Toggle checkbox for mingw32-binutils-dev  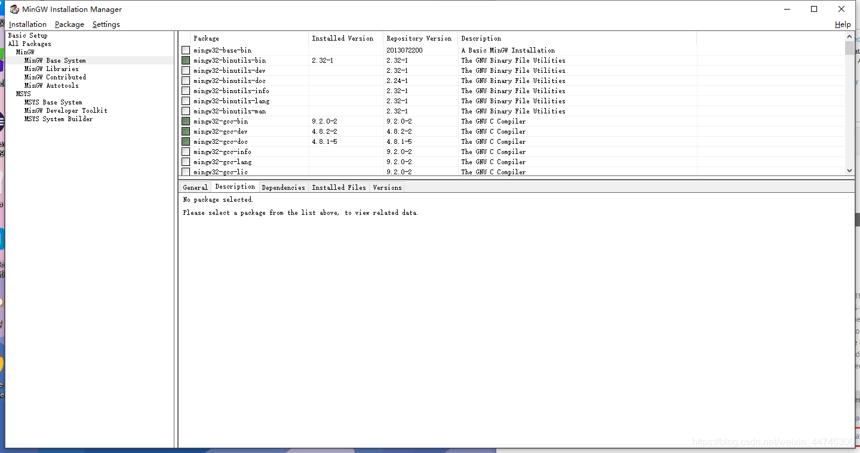186,70
